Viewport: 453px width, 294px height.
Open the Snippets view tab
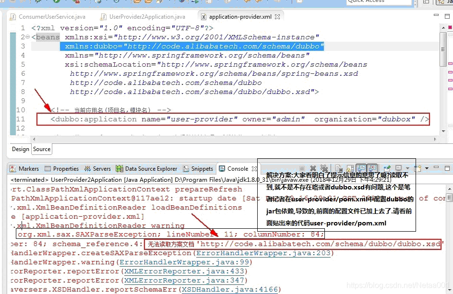(198, 169)
